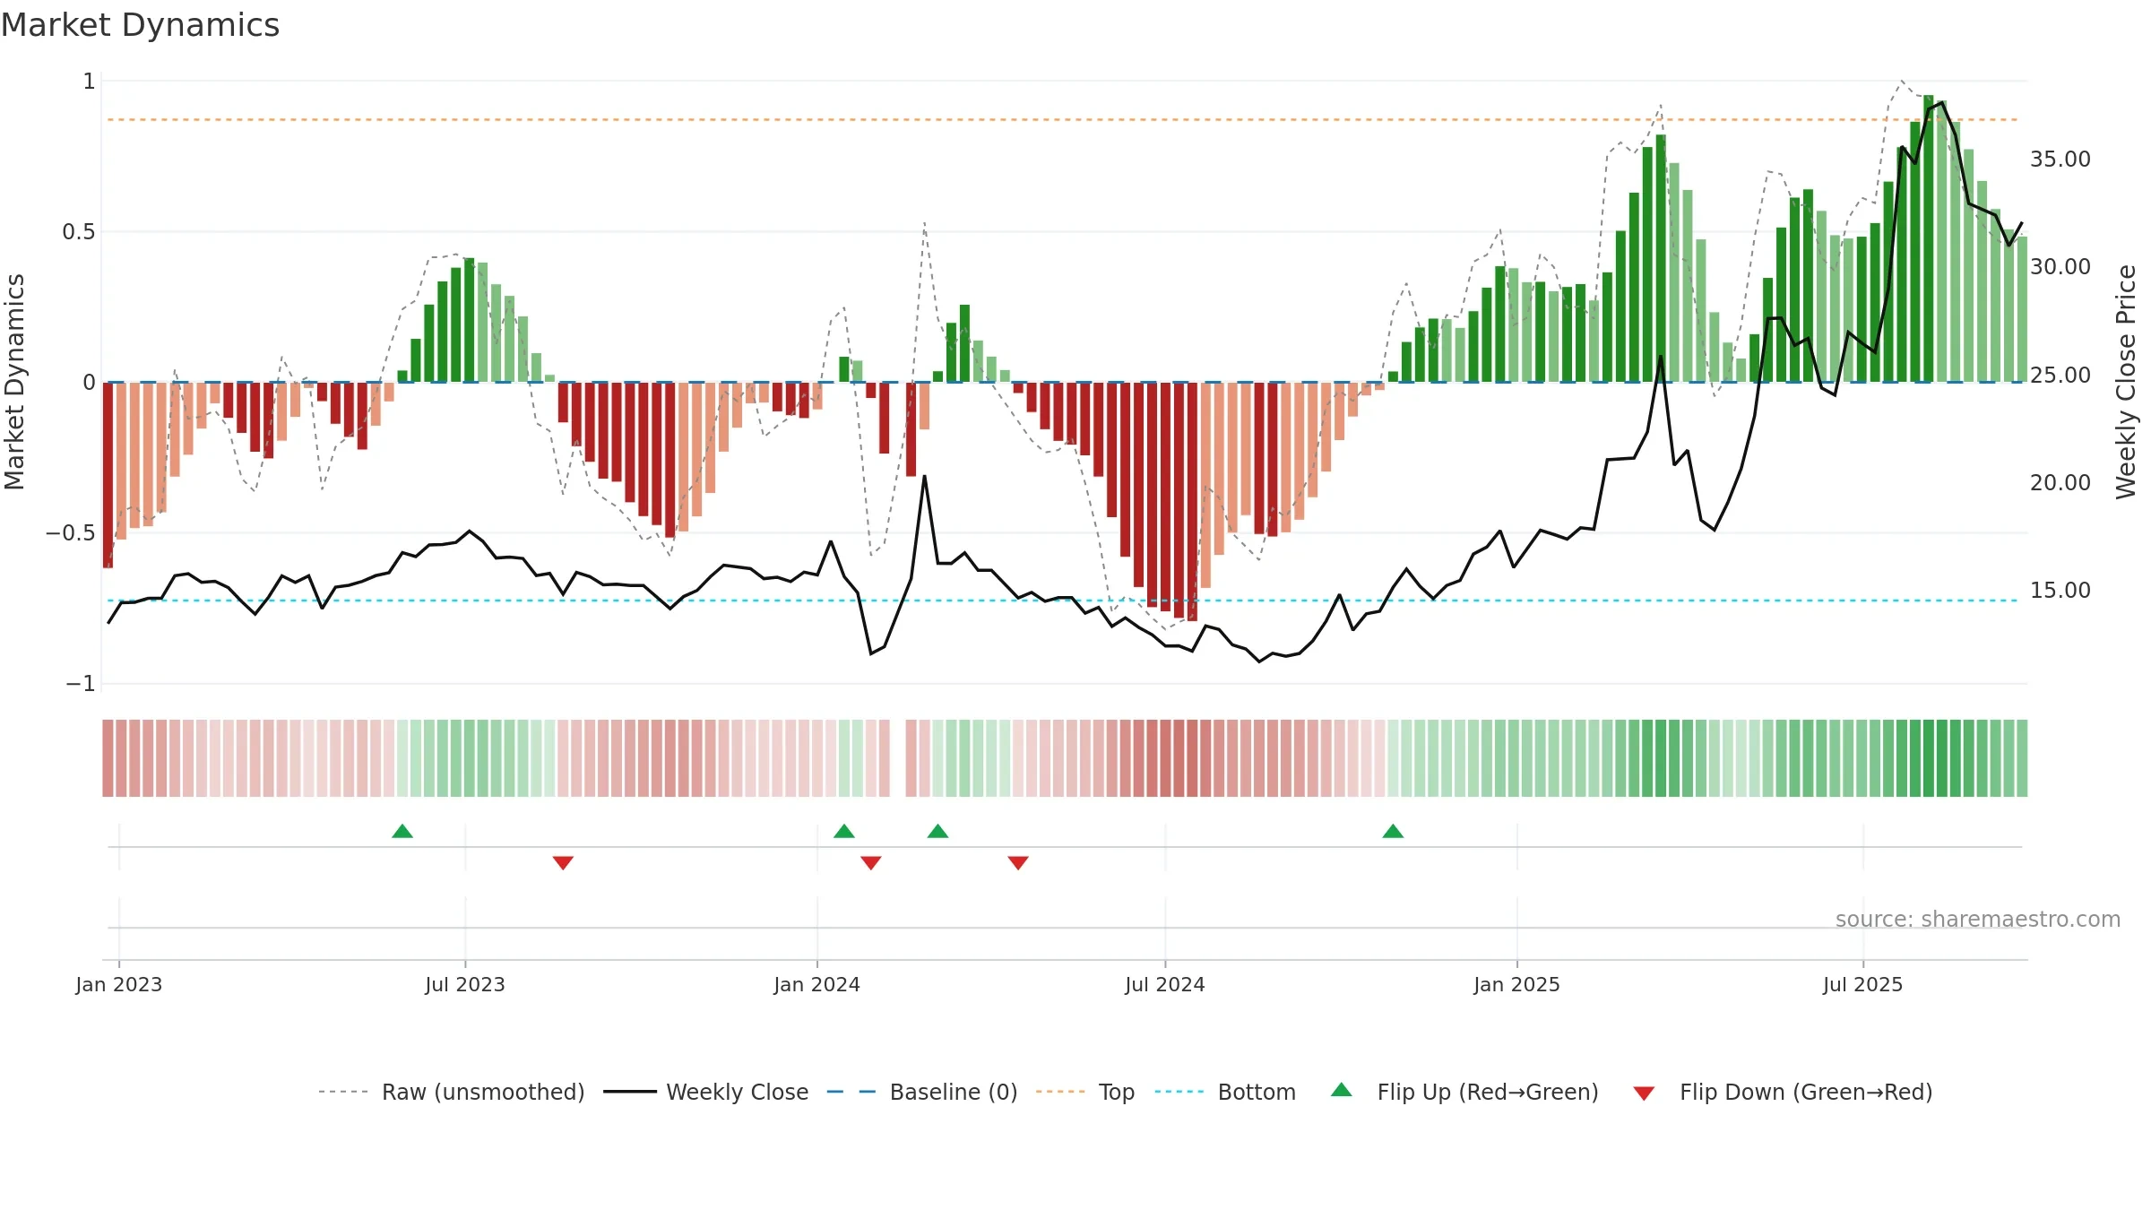The height and width of the screenshot is (1210, 2151).
Task: Click the green flip-up marker around March 2024
Action: tap(937, 831)
